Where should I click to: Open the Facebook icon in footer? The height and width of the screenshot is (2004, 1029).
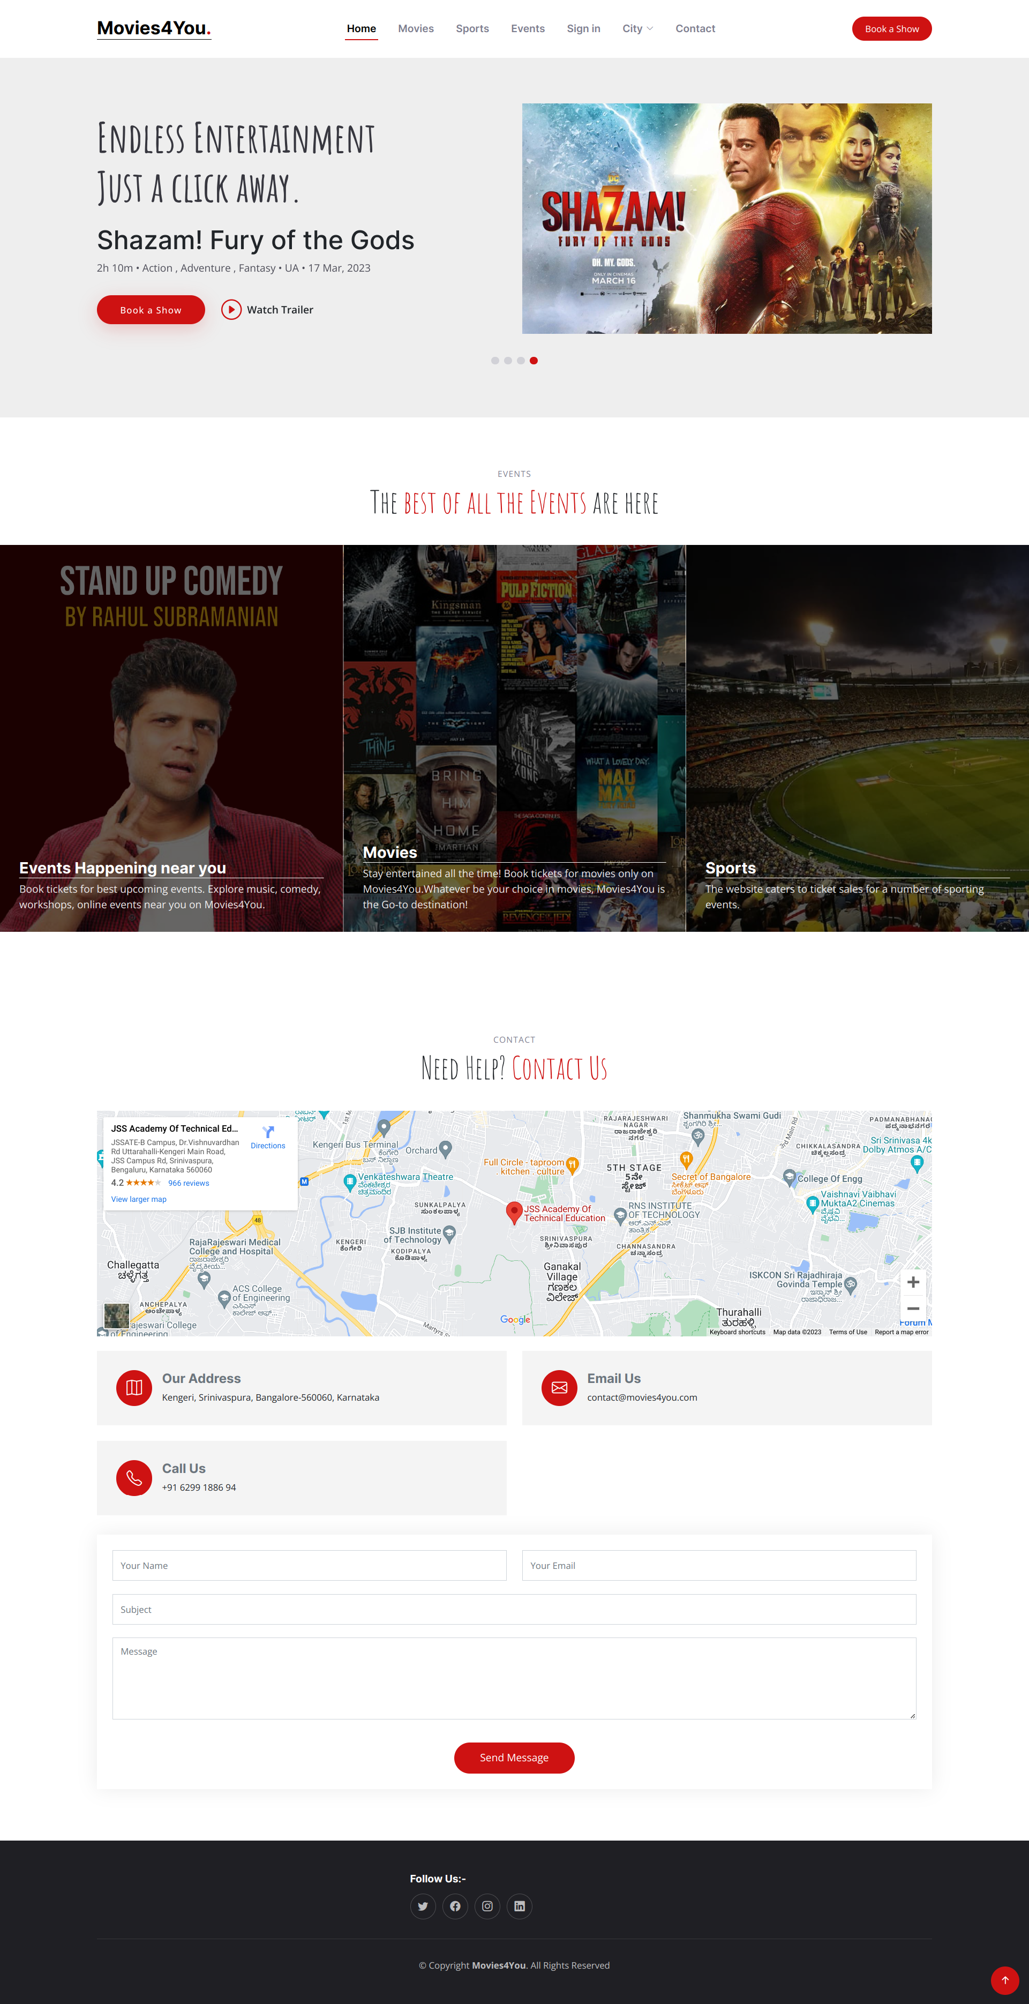point(455,1906)
